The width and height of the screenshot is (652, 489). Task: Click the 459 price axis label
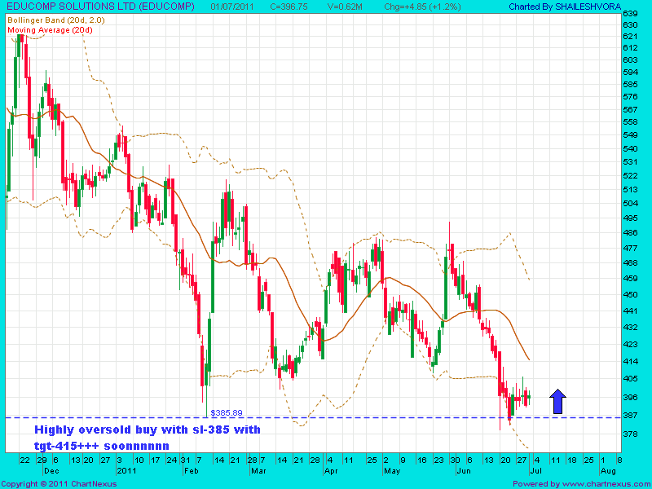pyautogui.click(x=630, y=278)
